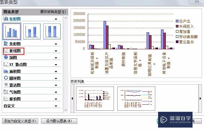Choose the 饼图 chart type label
This screenshot has height=131, width=204.
coord(13,58)
